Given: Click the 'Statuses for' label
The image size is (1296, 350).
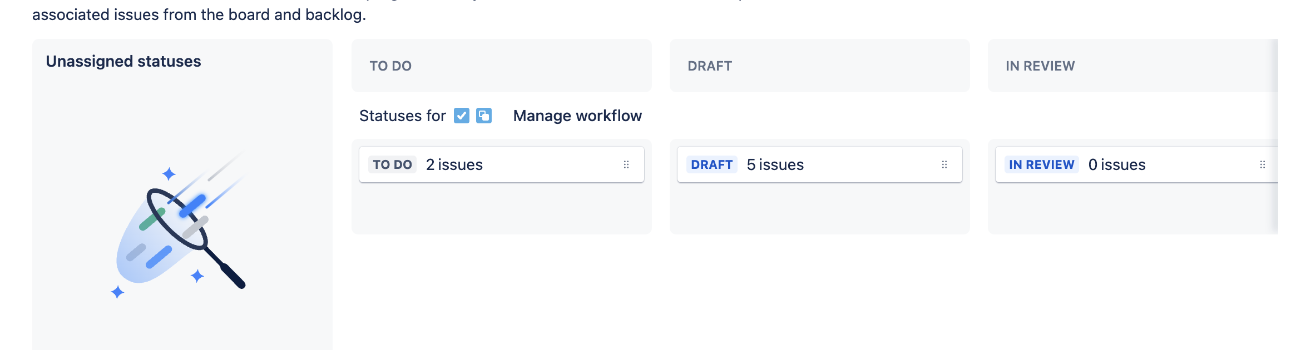Looking at the screenshot, I should [403, 116].
